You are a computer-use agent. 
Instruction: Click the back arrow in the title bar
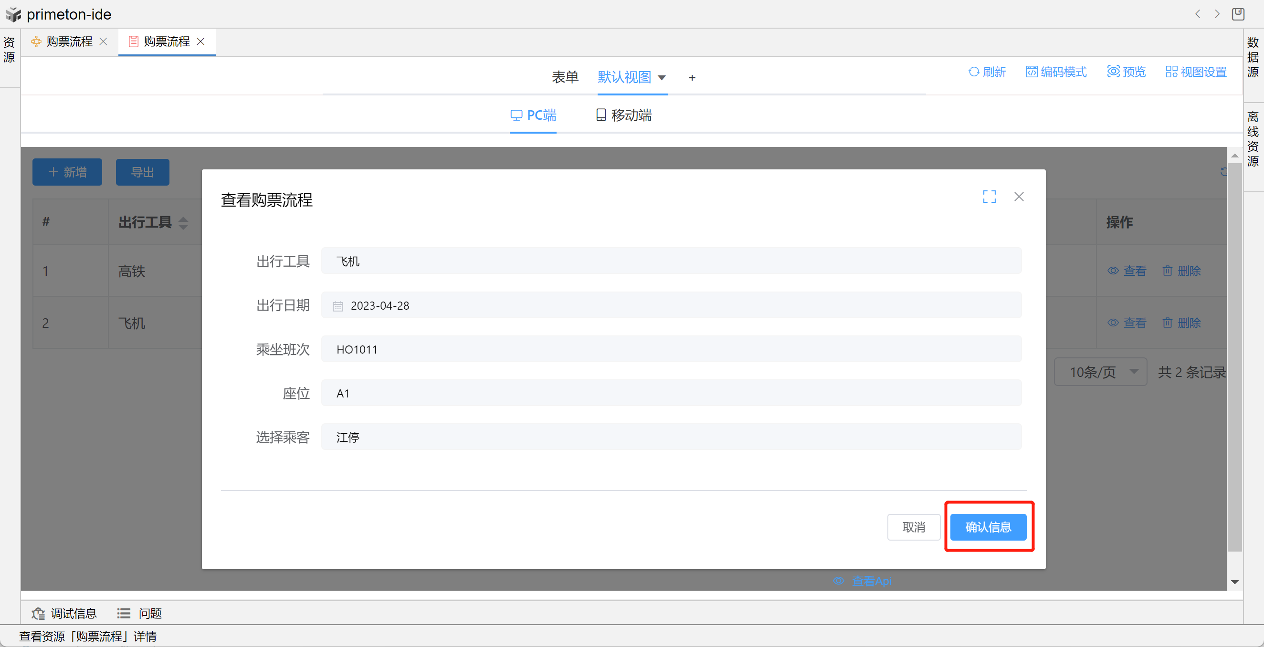[x=1197, y=14]
